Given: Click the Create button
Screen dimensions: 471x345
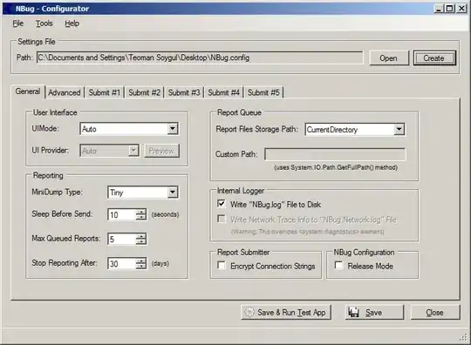Looking at the screenshot, I should pyautogui.click(x=434, y=57).
